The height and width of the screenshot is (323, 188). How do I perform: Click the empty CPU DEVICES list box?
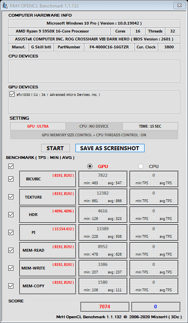pos(94,71)
